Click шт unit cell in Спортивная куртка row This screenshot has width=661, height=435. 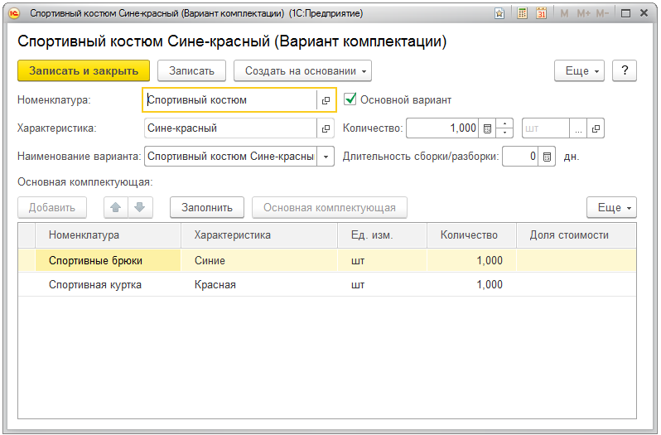click(383, 284)
